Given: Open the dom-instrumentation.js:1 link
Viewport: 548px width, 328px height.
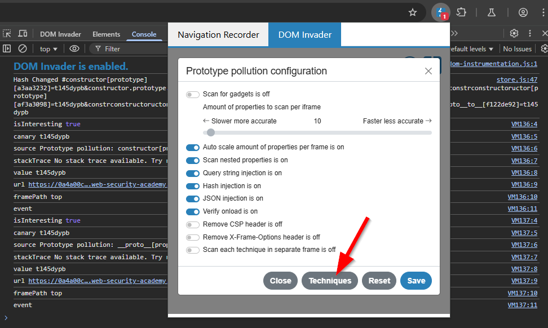Looking at the screenshot, I should click(x=494, y=64).
